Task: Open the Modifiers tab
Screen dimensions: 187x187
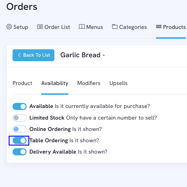Action: tap(89, 83)
